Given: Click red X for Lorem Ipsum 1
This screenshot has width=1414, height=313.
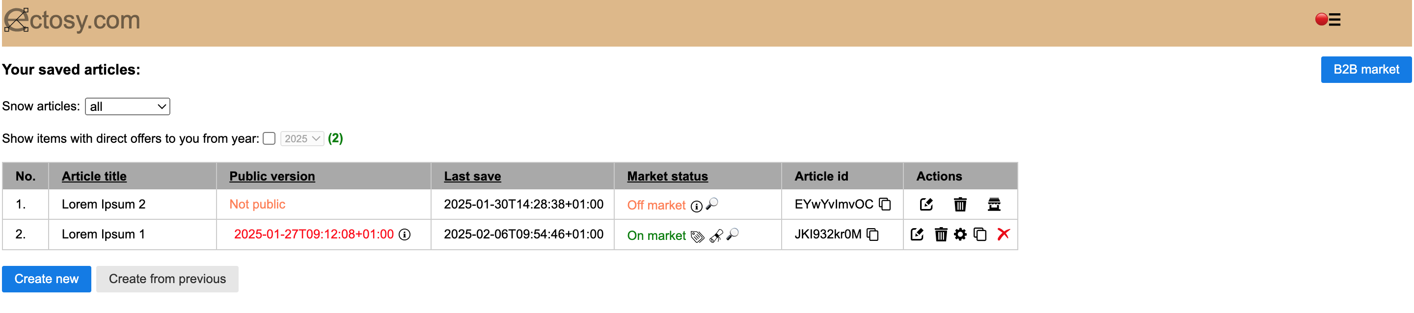Looking at the screenshot, I should [x=1003, y=234].
